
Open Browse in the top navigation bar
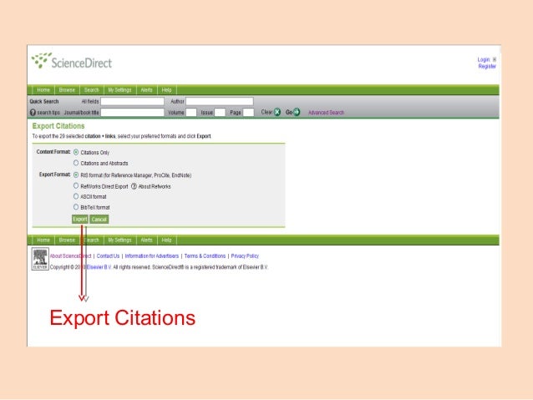point(67,90)
